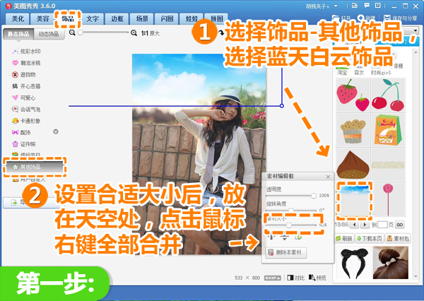The image size is (424, 301).
Task: Select the 静态饰品 sub-tab
Action: [x=18, y=34]
